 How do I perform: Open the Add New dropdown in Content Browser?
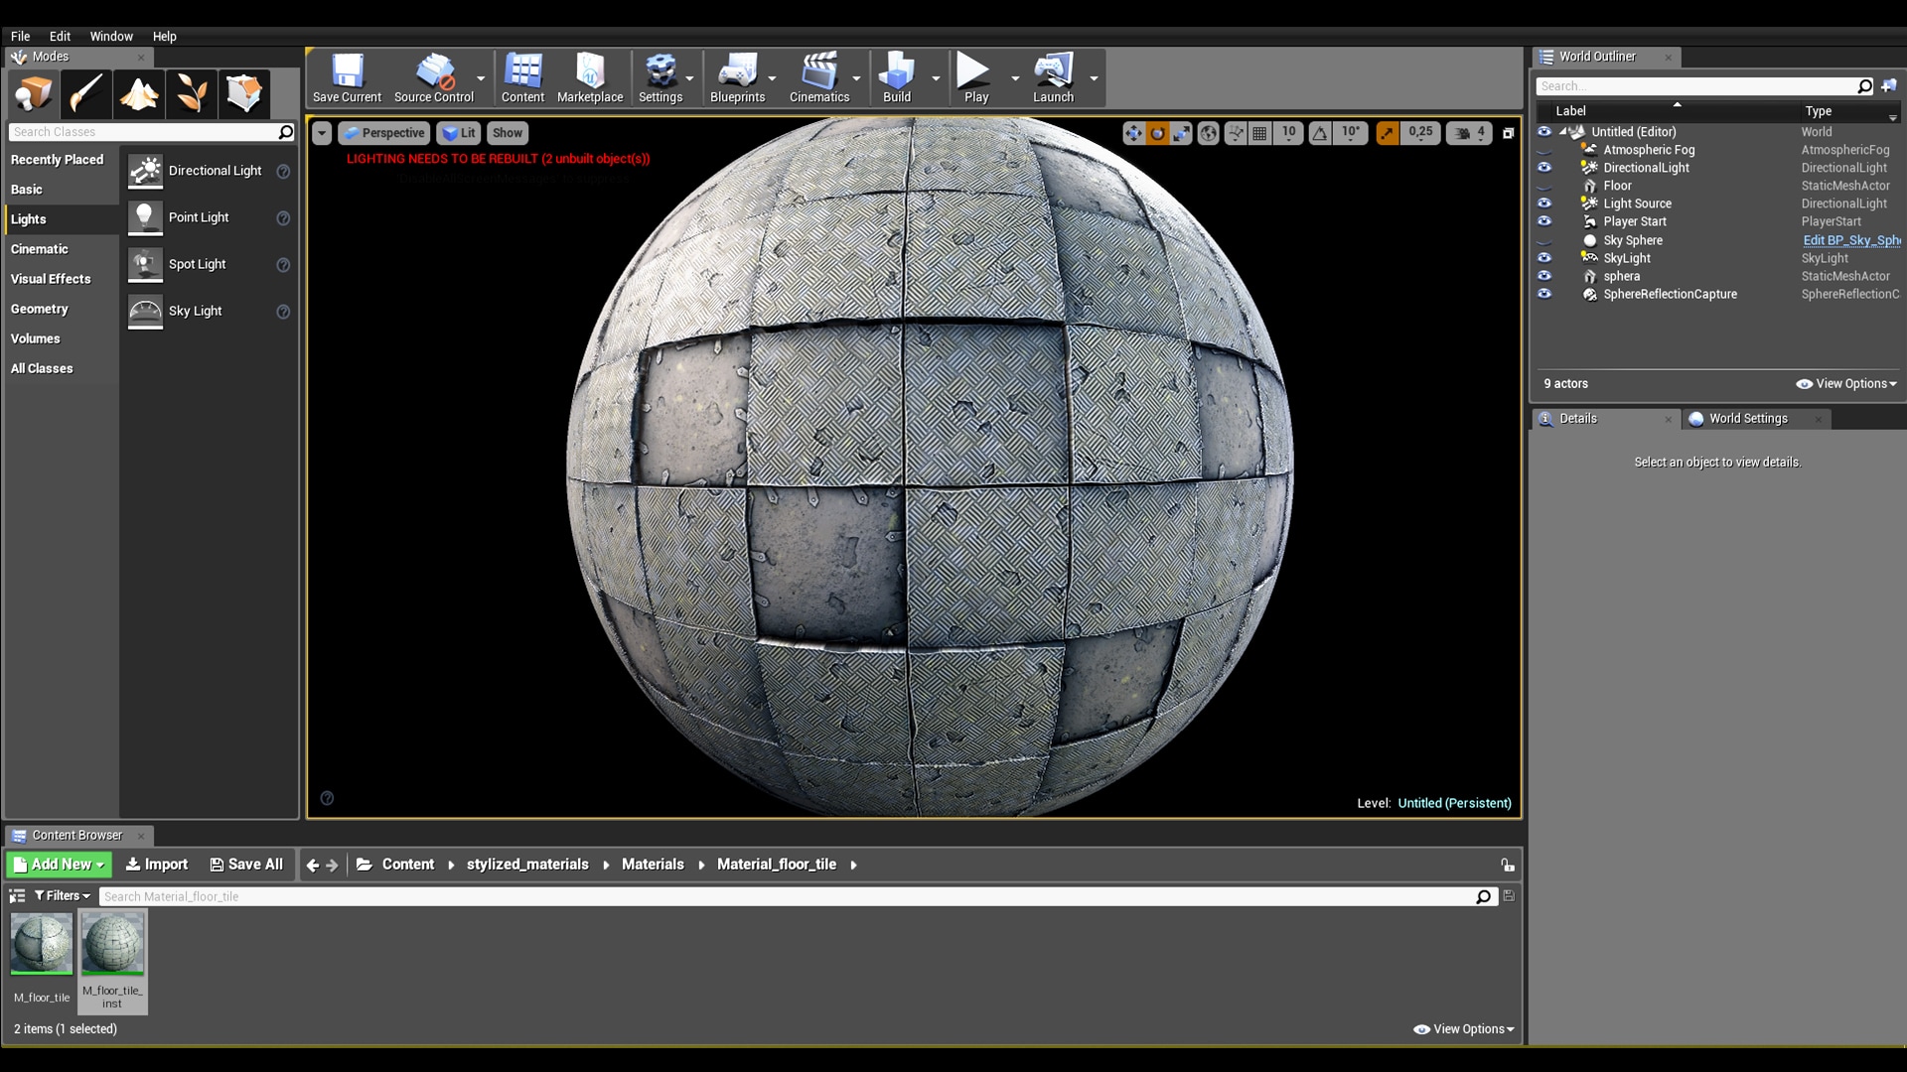pos(57,865)
